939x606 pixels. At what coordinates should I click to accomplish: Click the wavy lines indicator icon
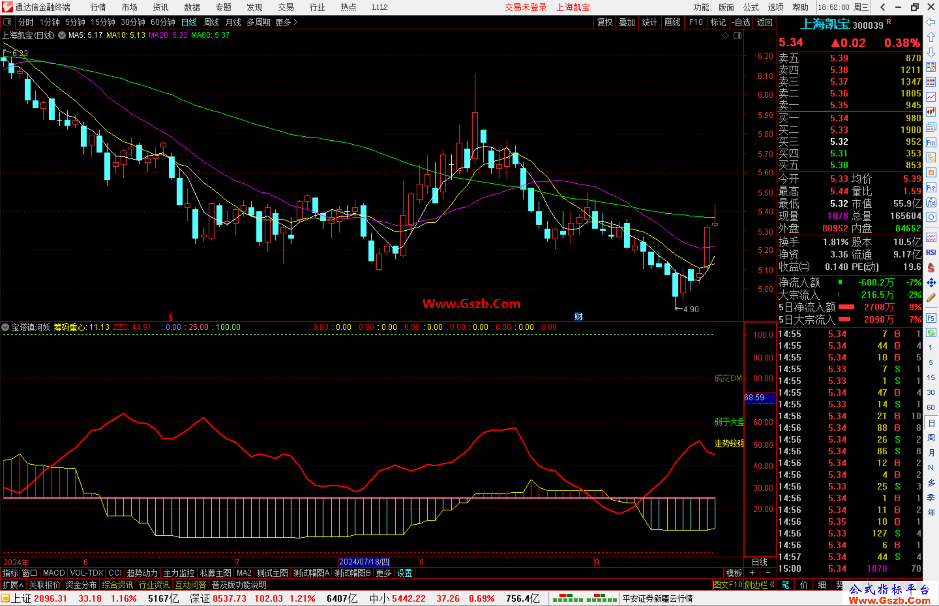[x=931, y=237]
